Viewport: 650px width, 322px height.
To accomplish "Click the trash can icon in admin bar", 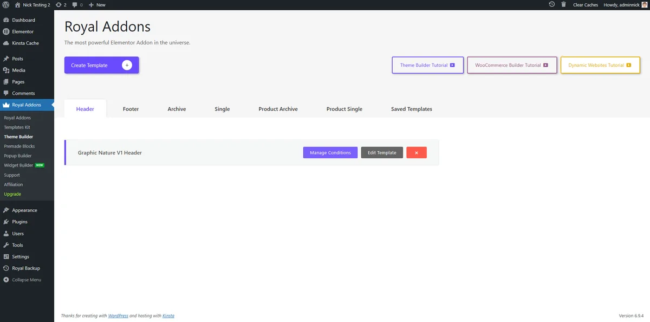I will 563,4.
